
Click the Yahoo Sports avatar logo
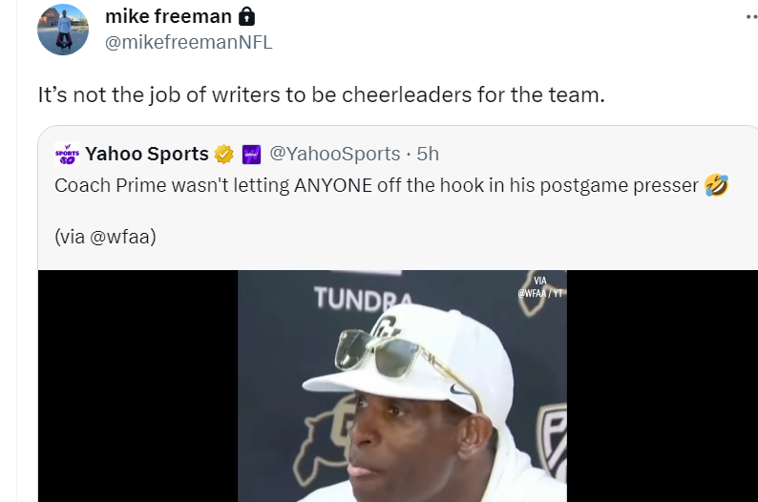[67, 154]
